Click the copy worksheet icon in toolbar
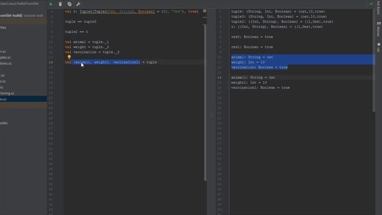Viewport: 382px width, 215px height. coord(69,4)
